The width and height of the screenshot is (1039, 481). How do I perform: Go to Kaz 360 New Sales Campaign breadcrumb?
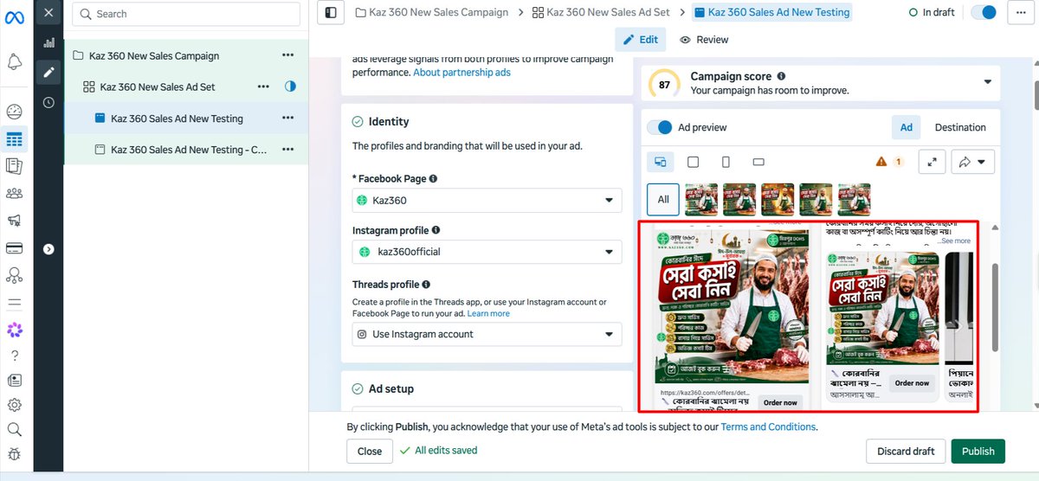click(432, 13)
